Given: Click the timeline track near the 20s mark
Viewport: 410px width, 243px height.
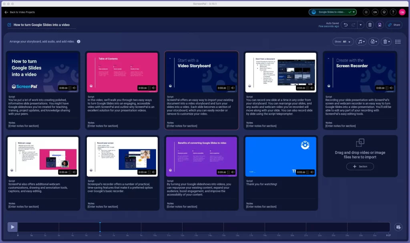Looking at the screenshot, I should (x=292, y=227).
